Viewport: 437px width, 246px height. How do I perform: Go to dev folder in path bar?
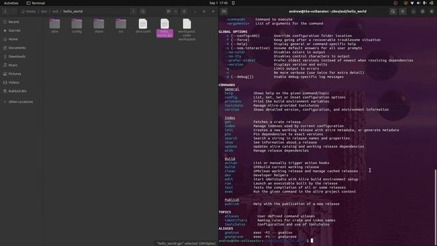coord(44,12)
